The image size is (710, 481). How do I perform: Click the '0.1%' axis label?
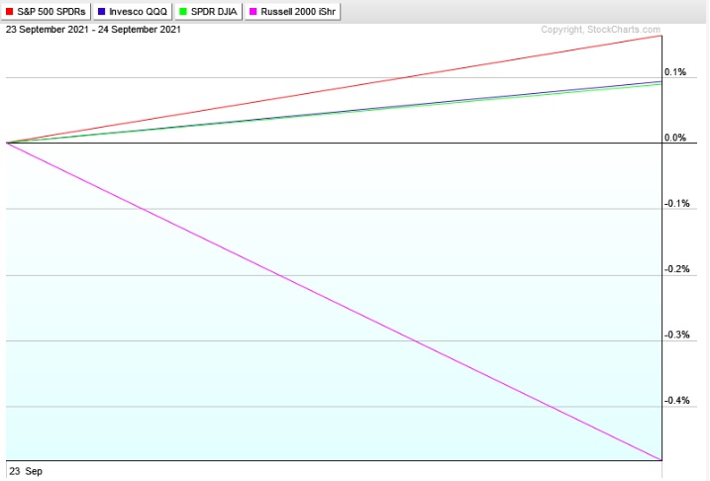point(675,72)
